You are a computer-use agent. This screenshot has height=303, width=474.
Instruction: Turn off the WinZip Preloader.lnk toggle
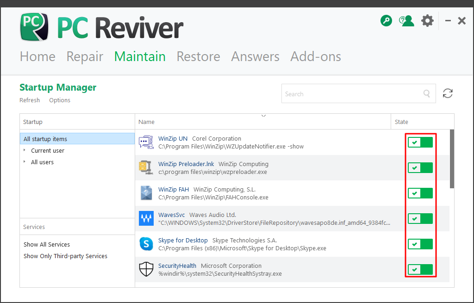pos(420,167)
